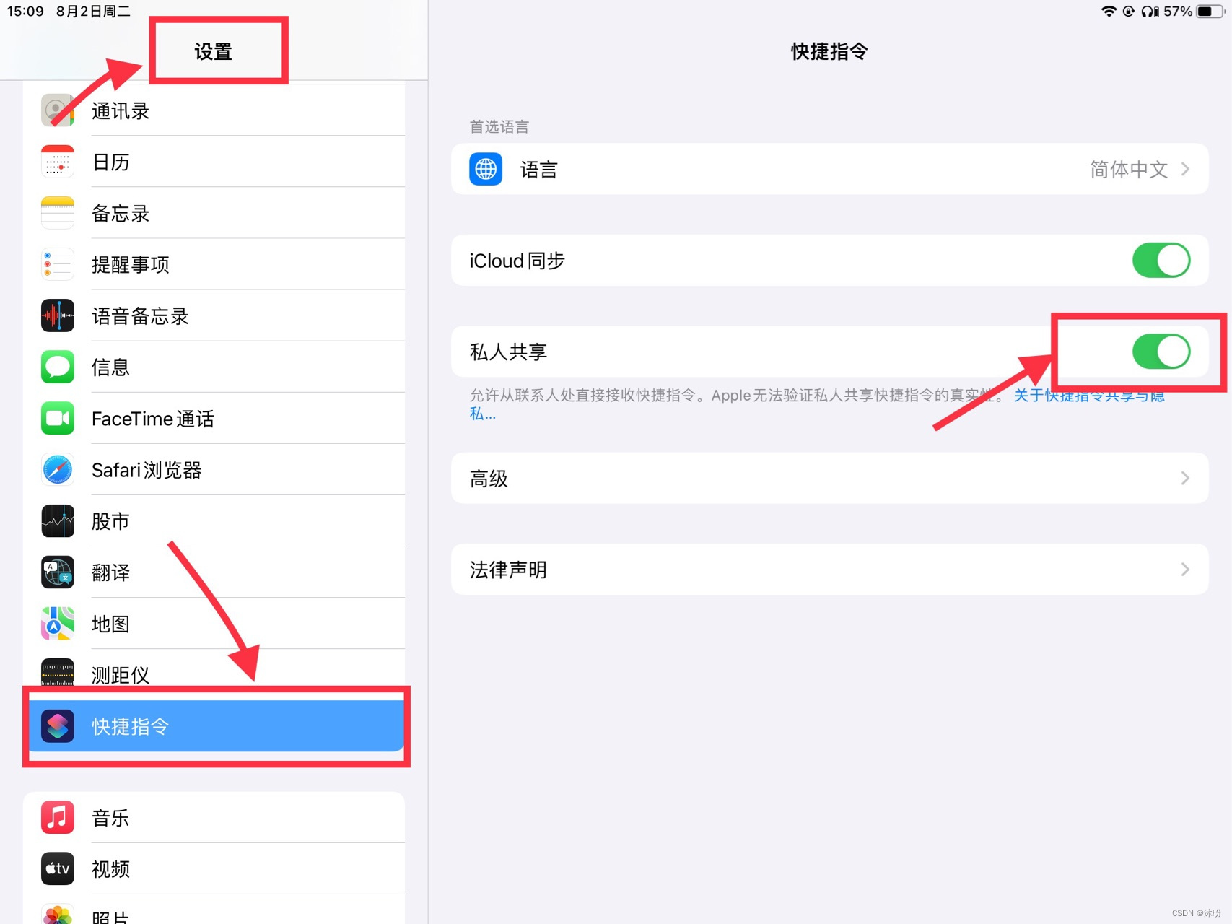1232x924 pixels.
Task: Tap the blue globe language icon
Action: pos(486,169)
